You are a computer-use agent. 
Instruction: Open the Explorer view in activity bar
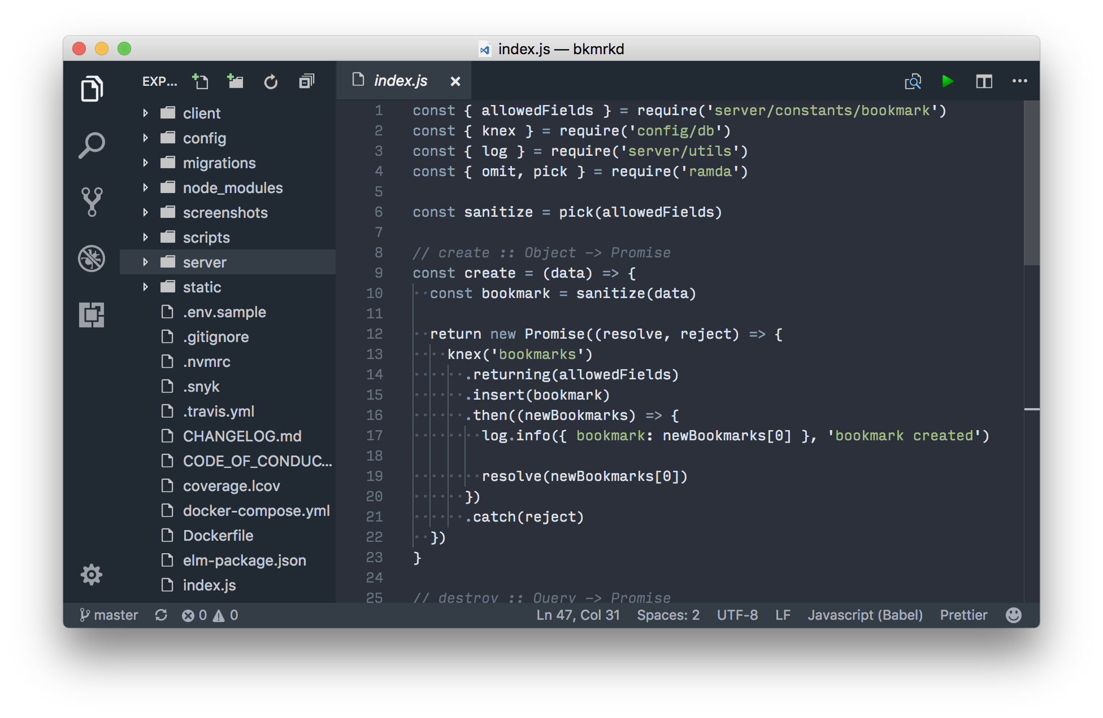click(92, 89)
